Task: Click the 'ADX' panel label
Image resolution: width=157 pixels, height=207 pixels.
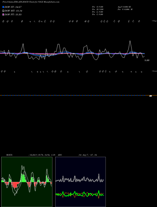Action: [x=60, y=155]
